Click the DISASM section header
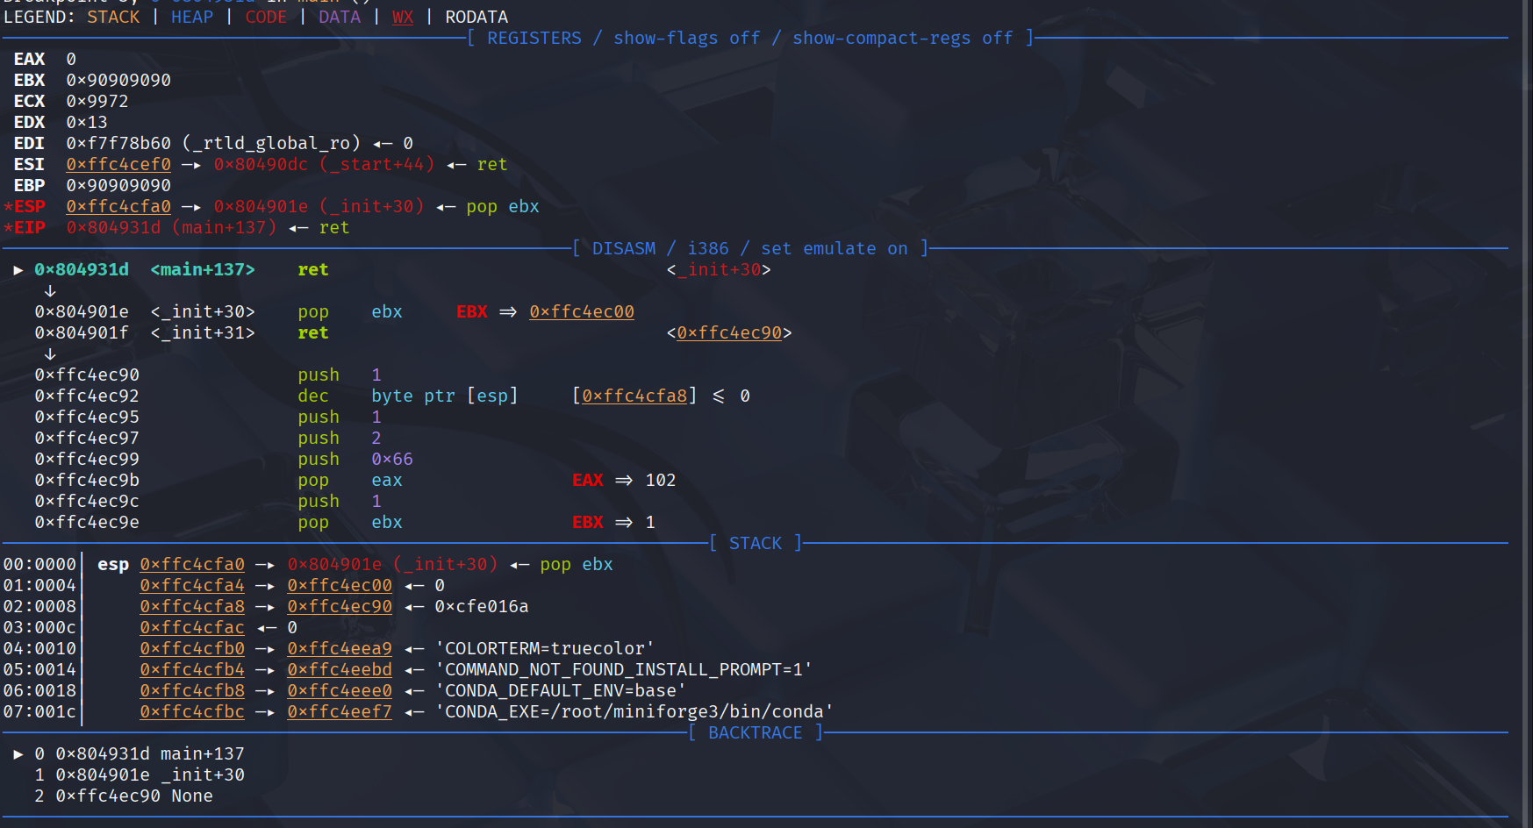The image size is (1533, 828). [624, 249]
